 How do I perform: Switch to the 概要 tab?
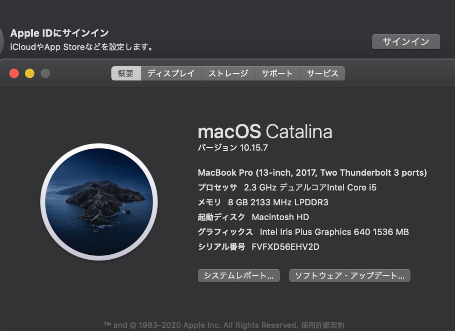coord(126,73)
